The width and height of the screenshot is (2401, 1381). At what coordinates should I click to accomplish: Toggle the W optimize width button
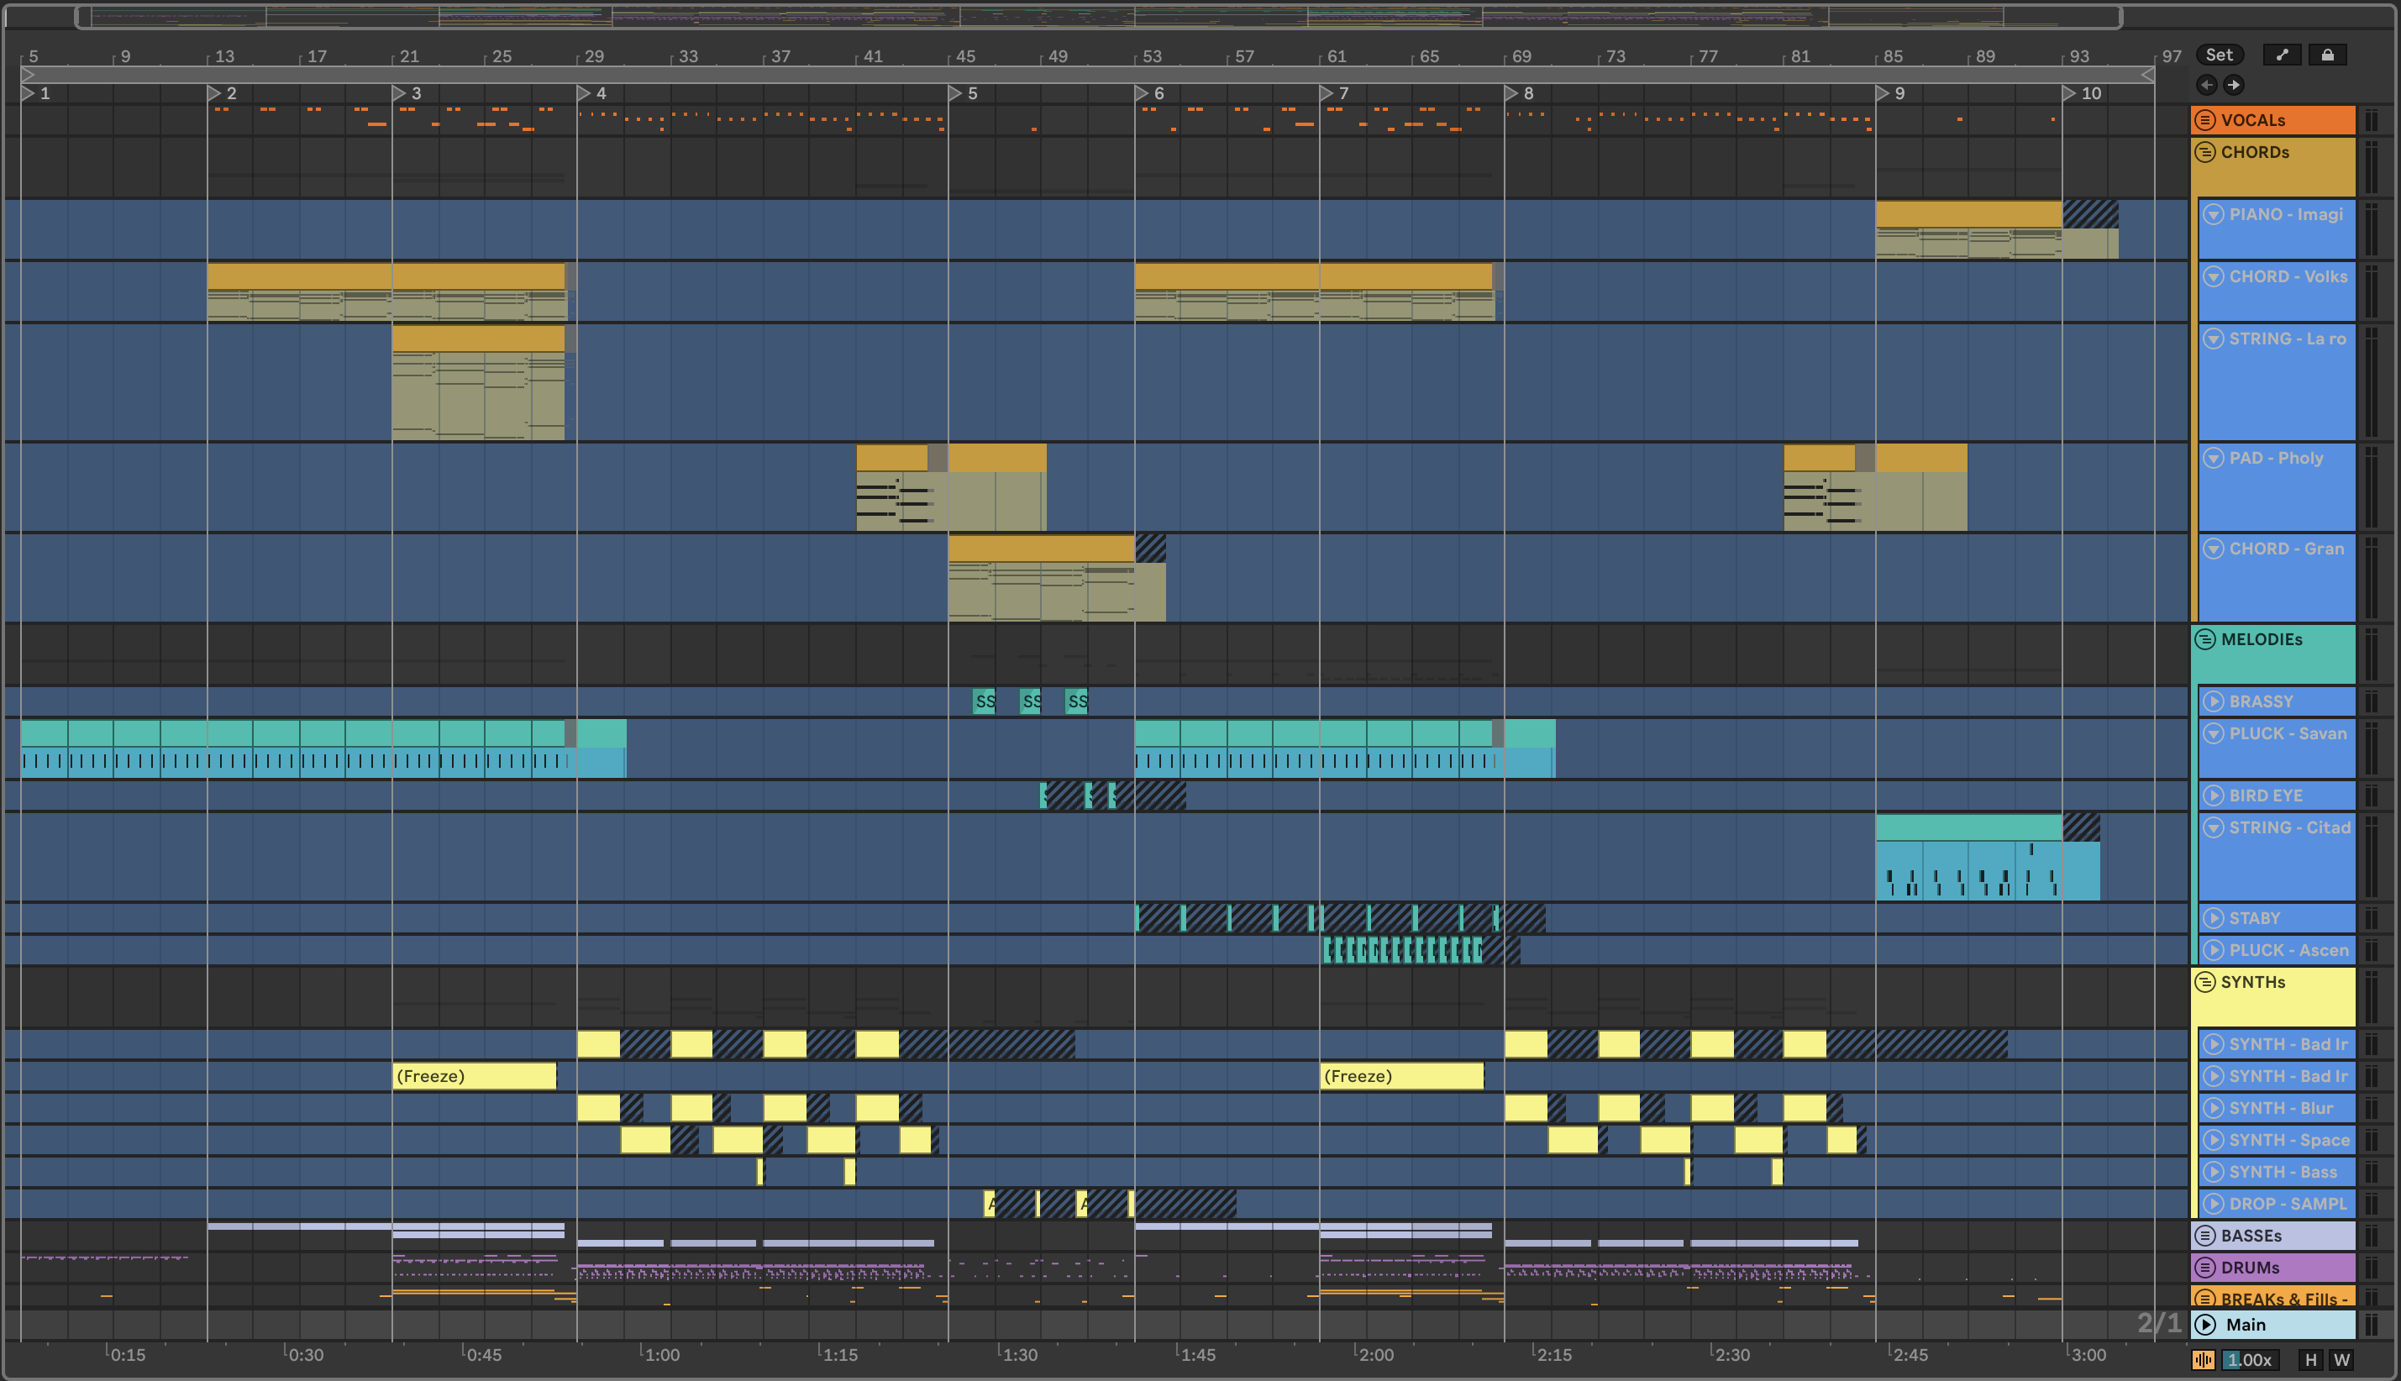click(x=2341, y=1359)
